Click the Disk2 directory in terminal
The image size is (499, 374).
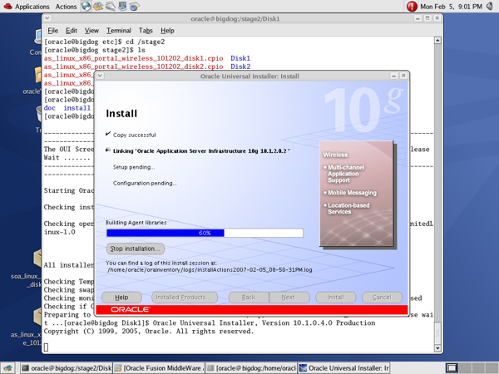point(240,66)
